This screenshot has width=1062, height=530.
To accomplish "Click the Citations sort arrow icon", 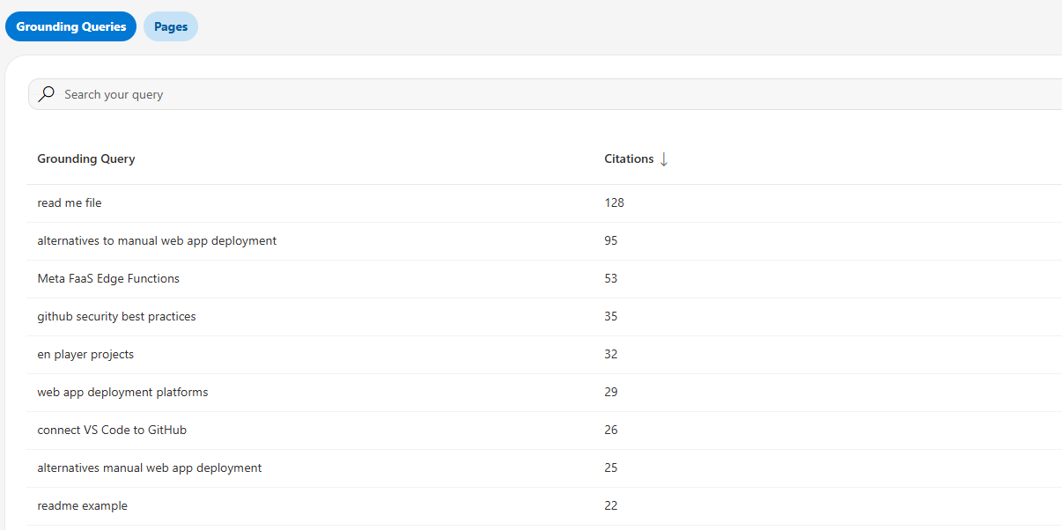I will (x=663, y=158).
